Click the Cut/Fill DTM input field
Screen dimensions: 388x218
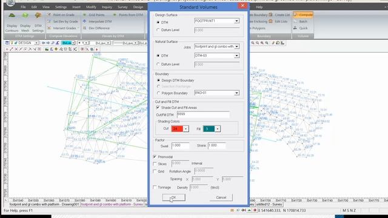coord(203,114)
